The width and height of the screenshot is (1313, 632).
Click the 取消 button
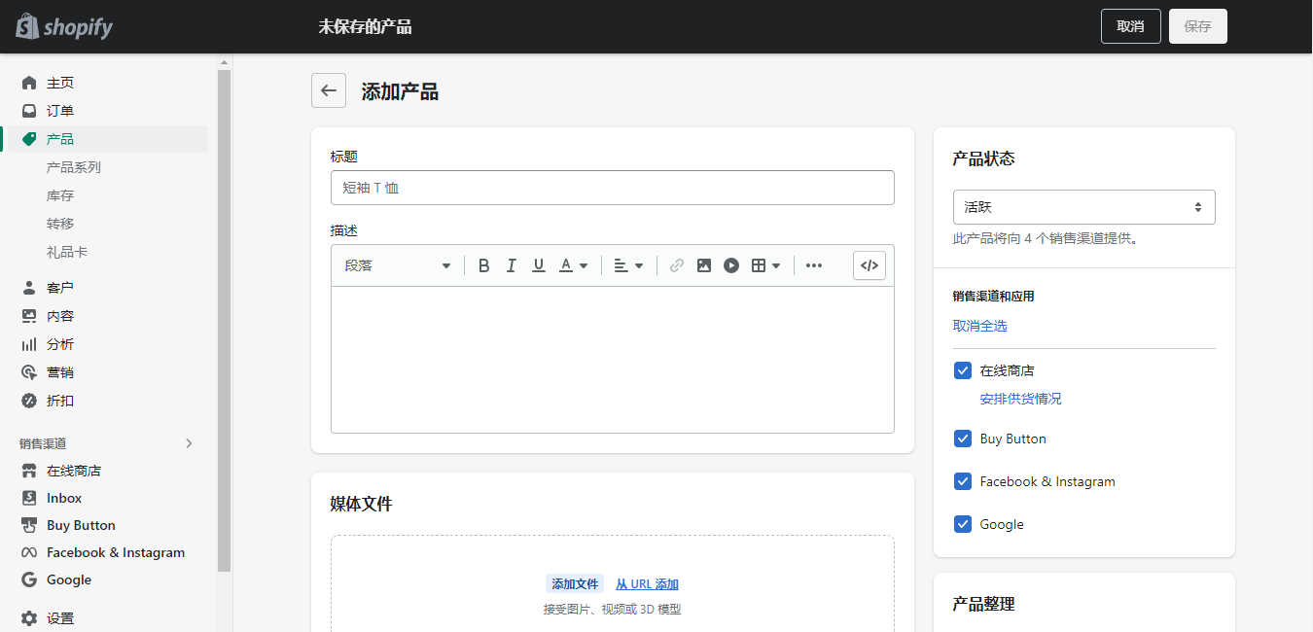pyautogui.click(x=1130, y=26)
